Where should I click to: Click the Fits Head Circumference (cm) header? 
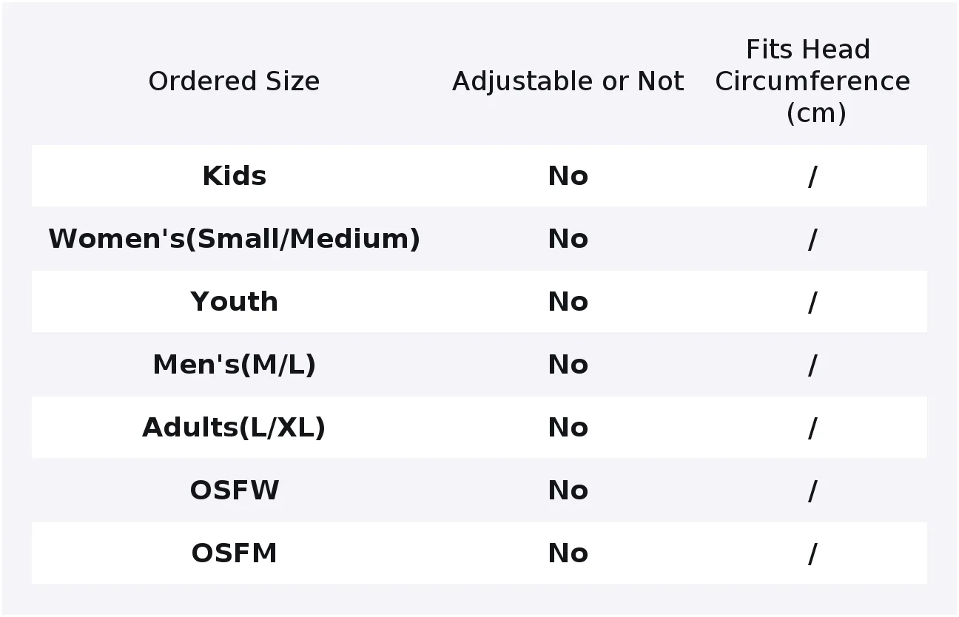(x=812, y=81)
